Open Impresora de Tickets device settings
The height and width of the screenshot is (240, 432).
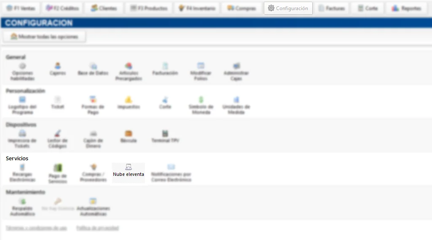click(x=22, y=139)
